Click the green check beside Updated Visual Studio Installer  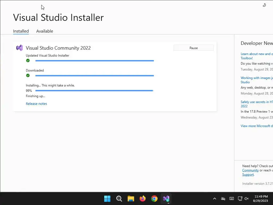coord(28,61)
